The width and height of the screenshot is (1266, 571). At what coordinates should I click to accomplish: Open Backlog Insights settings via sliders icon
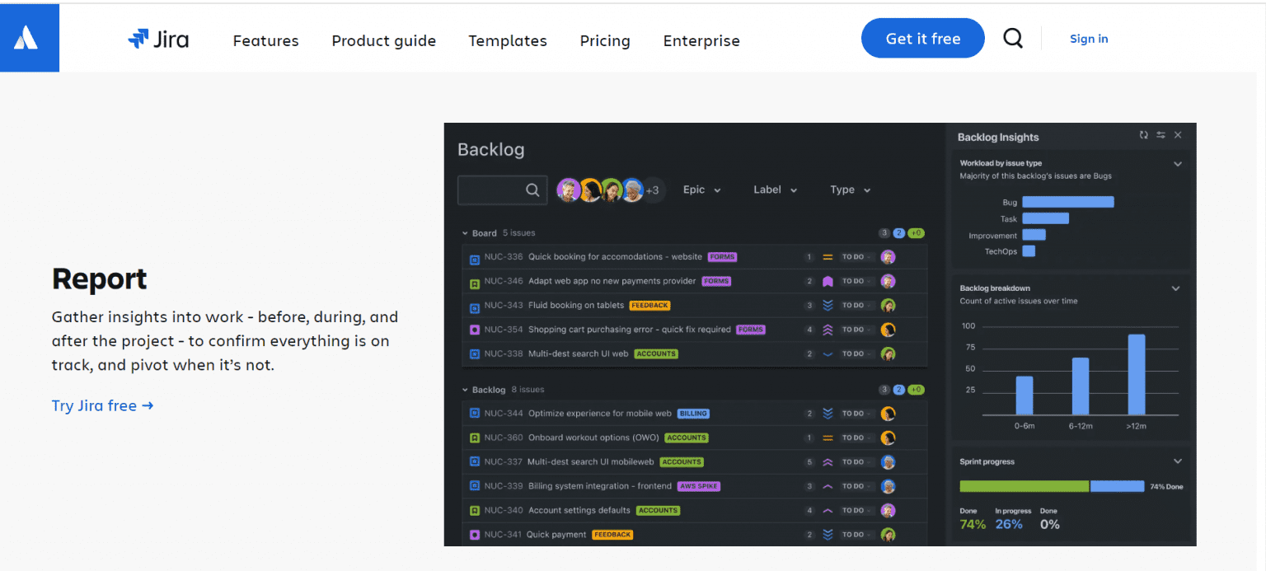pos(1161,135)
